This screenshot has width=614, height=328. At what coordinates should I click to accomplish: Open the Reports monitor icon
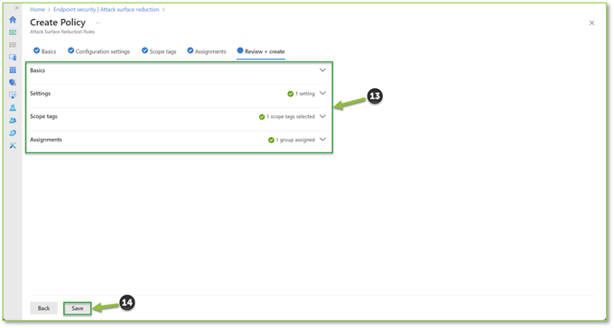point(13,95)
